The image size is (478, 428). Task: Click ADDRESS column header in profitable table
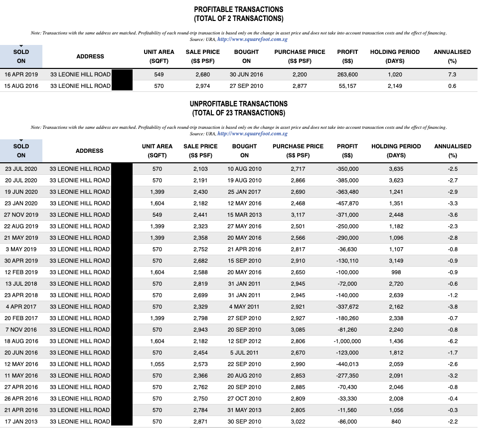coord(90,56)
